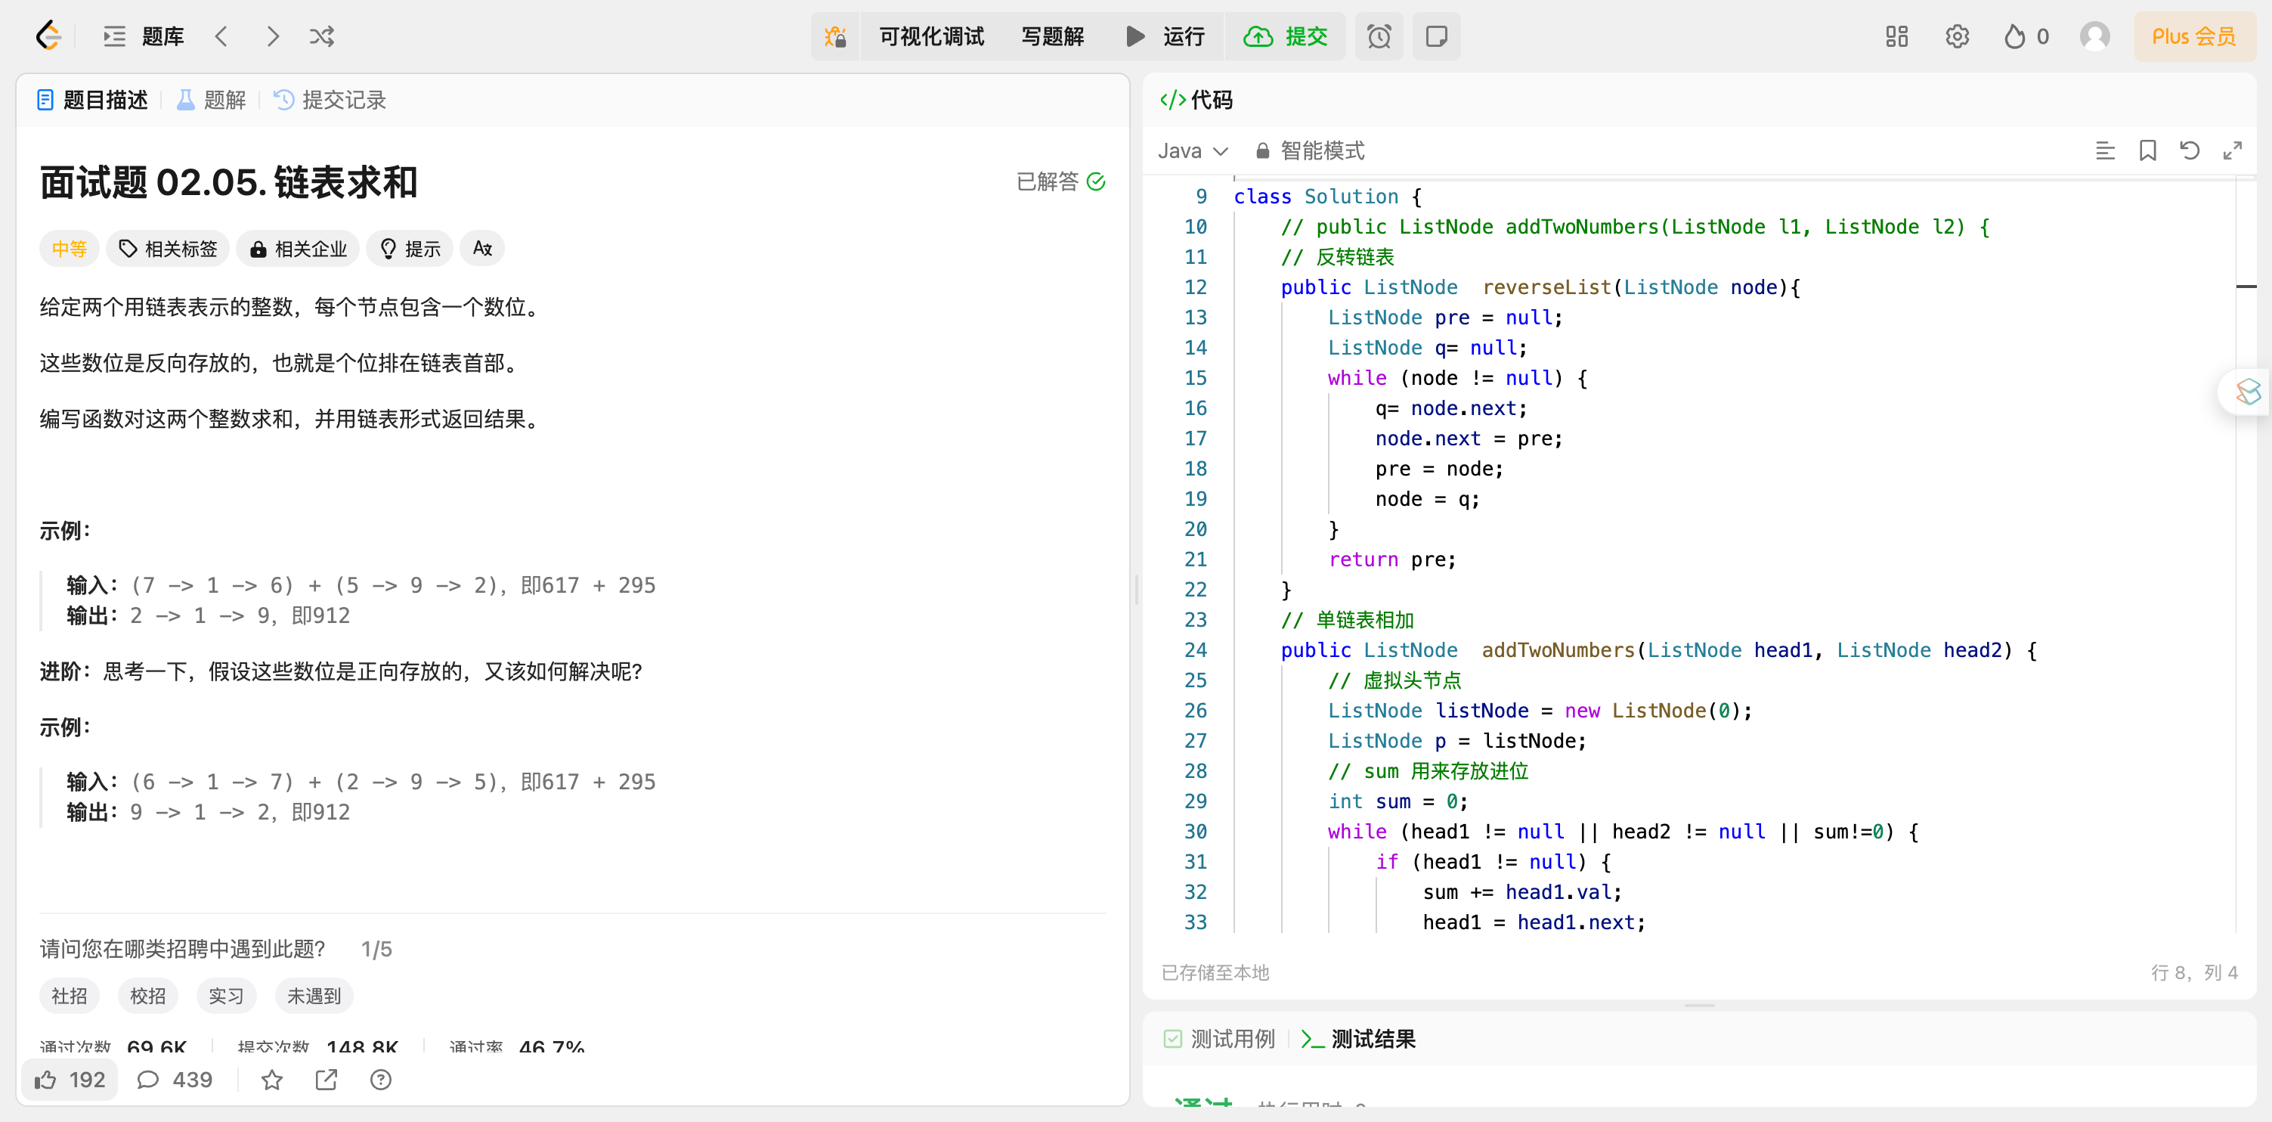Click problem title 面试题 02.05. 链表求和
2272x1122 pixels.
228,181
